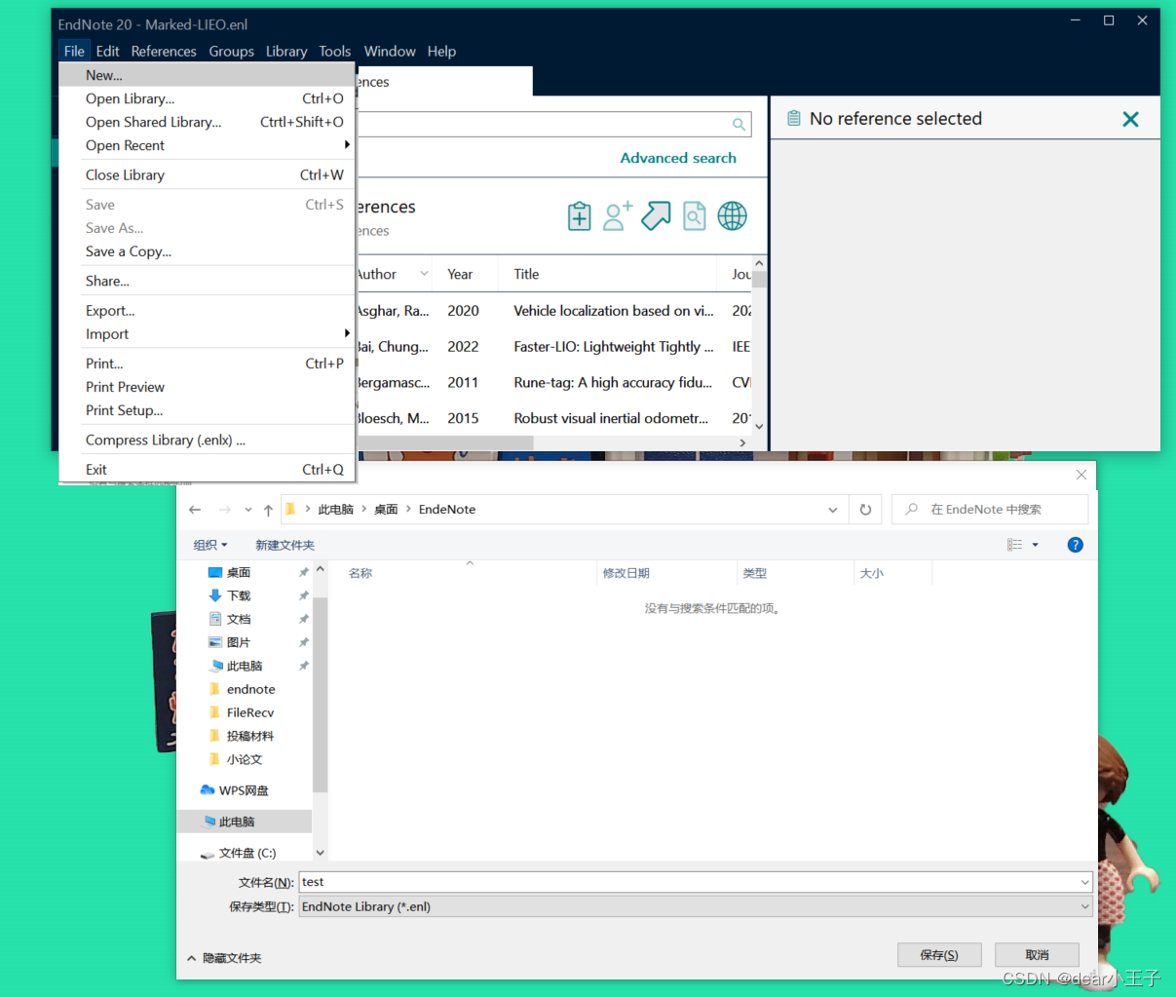The height and width of the screenshot is (997, 1176).
Task: Choose Compress Library (.enlx) menu item
Action: (207, 440)
